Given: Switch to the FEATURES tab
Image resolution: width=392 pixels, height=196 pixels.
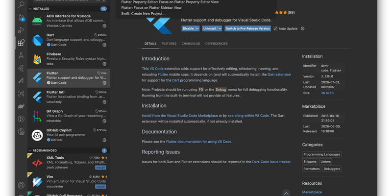Looking at the screenshot, I should point(169,44).
